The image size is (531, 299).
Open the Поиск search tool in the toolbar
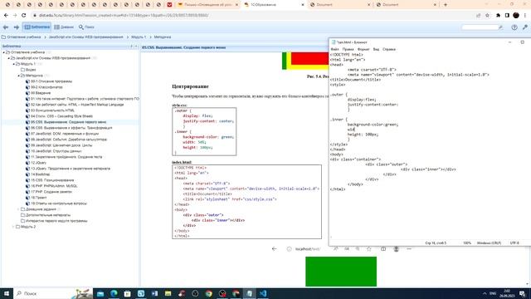coord(86,27)
